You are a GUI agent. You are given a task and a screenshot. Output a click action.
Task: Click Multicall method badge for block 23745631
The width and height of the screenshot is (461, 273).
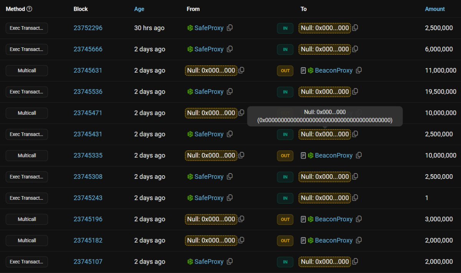27,70
